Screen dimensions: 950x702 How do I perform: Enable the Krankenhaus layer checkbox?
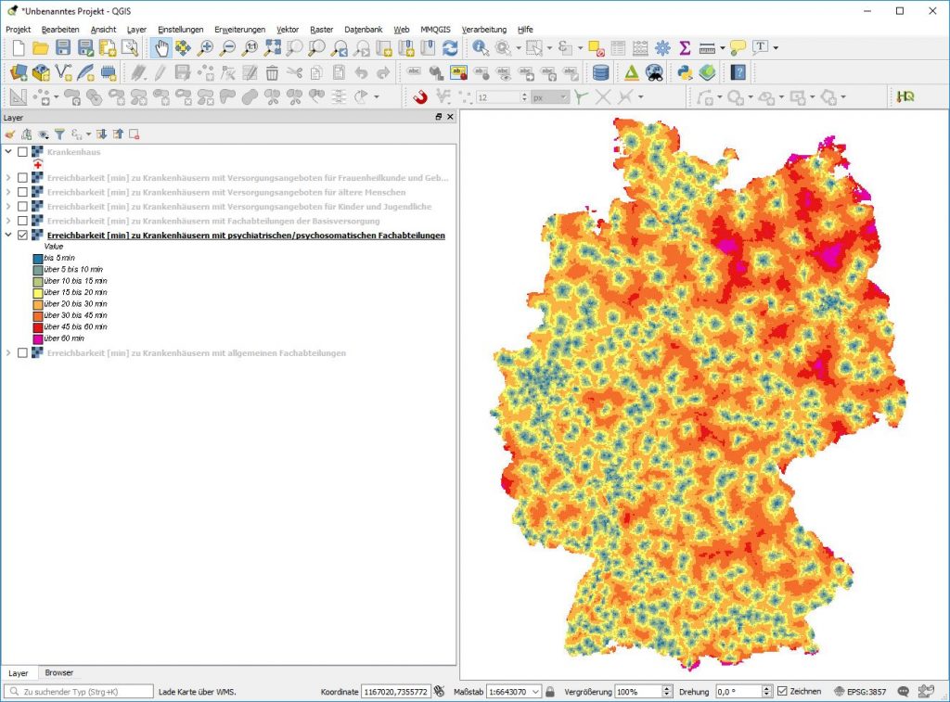(x=22, y=151)
